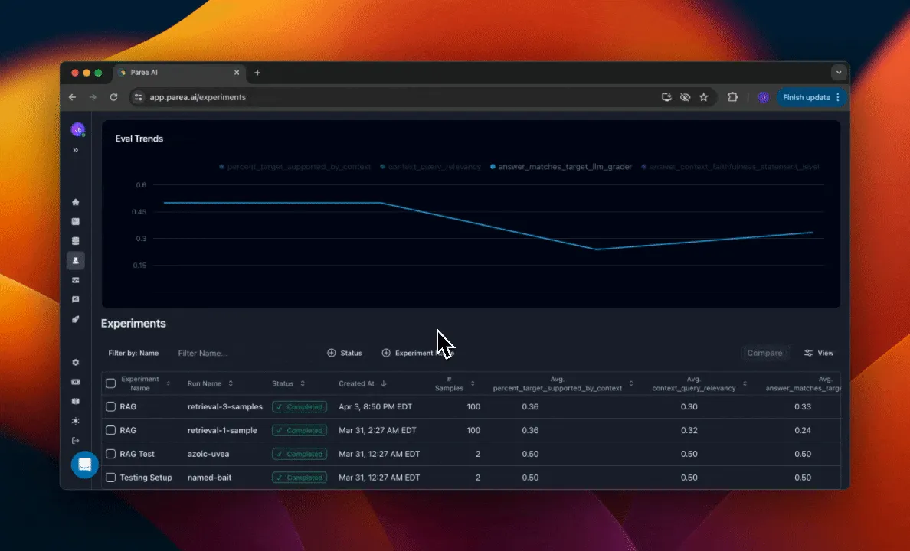The width and height of the screenshot is (910, 551).
Task: Go forward with browser forward arrow
Action: click(93, 97)
